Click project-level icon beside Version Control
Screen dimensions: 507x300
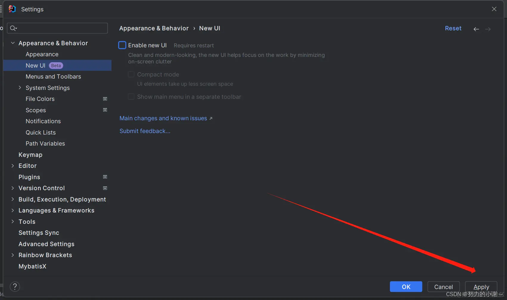tap(105, 188)
